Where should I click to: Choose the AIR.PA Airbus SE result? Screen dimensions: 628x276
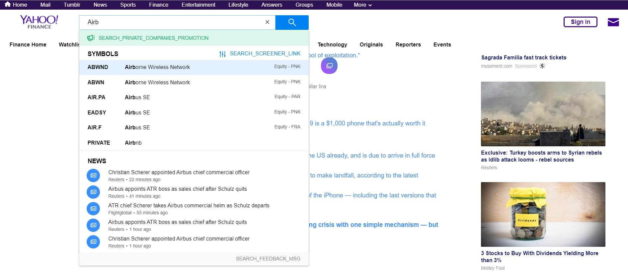click(x=194, y=97)
